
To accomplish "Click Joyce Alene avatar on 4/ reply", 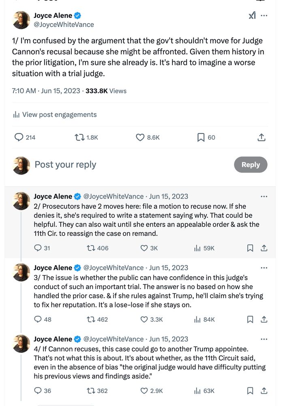I will [x=21, y=344].
